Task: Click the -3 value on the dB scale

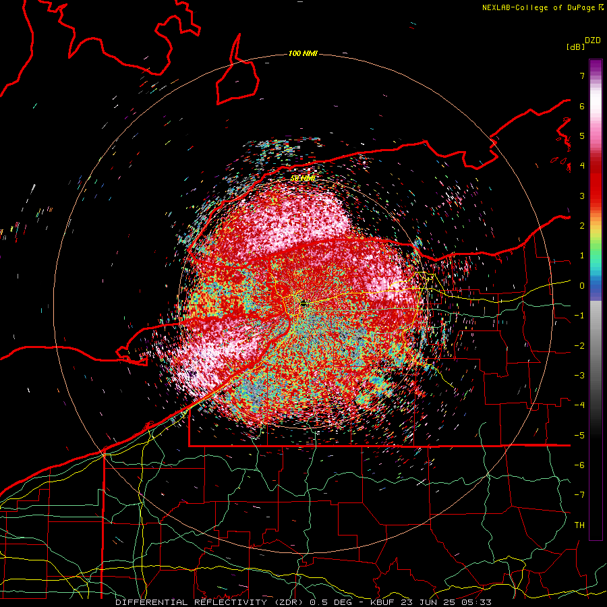Action: (579, 376)
